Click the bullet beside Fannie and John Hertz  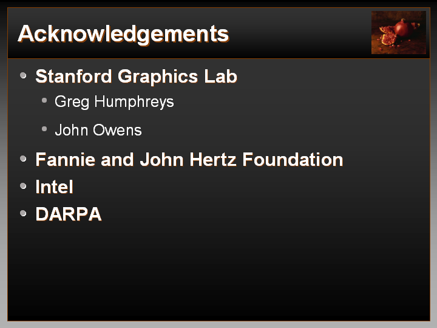click(x=23, y=159)
